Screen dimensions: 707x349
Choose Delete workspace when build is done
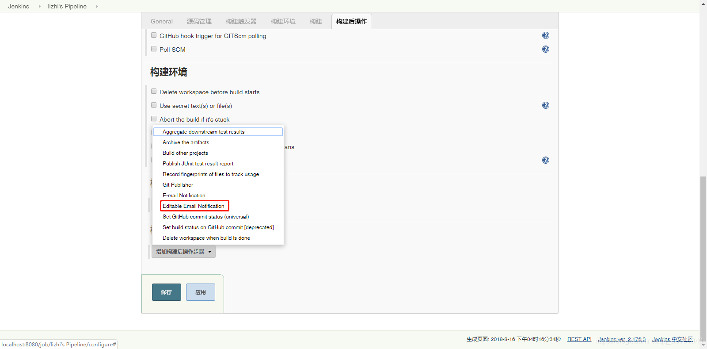(x=218, y=238)
